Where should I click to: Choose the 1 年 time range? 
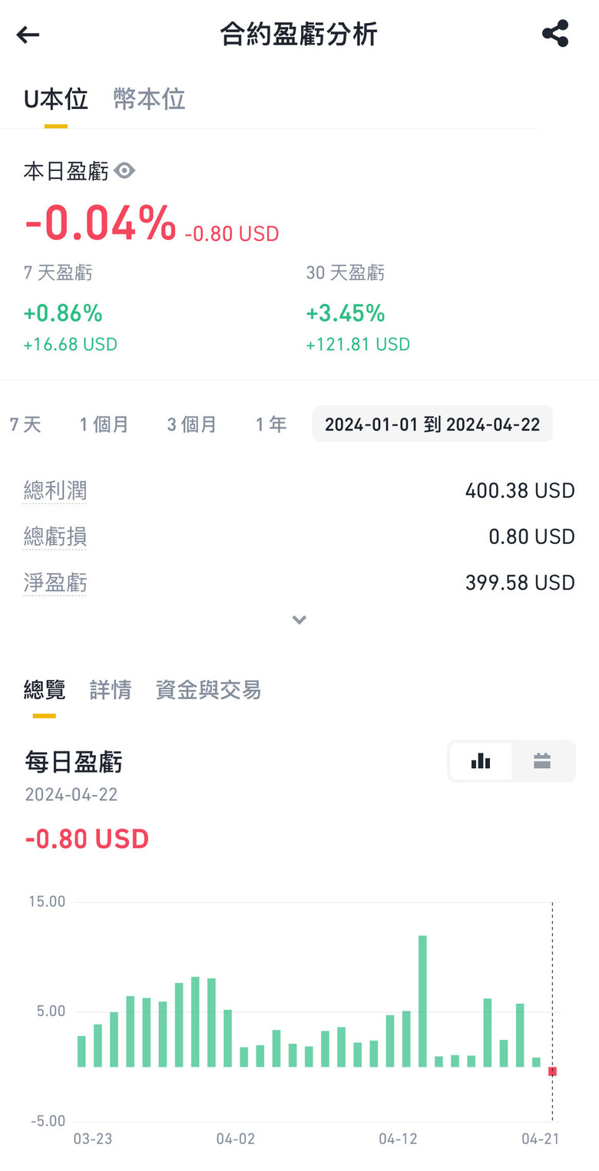click(271, 424)
